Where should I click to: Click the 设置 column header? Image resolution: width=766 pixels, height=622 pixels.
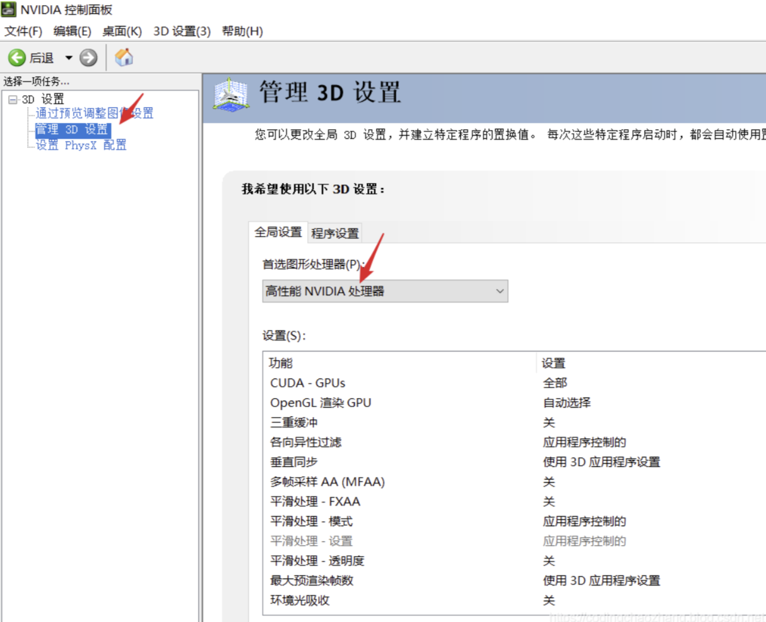click(651, 363)
